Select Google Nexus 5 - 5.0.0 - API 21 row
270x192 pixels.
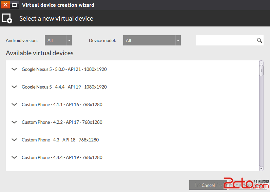click(x=132, y=69)
